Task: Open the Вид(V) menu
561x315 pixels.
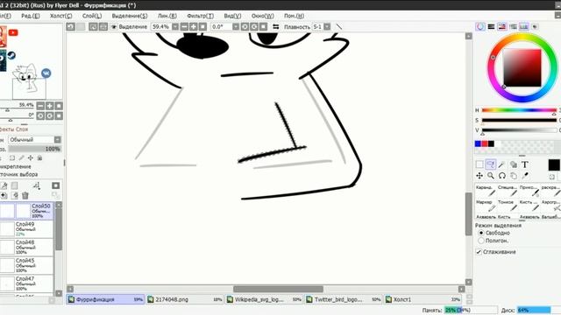Action: [232, 16]
